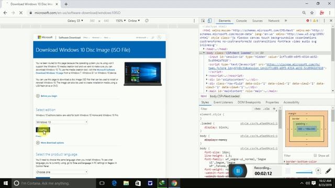Open a new browser tab

pyautogui.click(x=66, y=4)
